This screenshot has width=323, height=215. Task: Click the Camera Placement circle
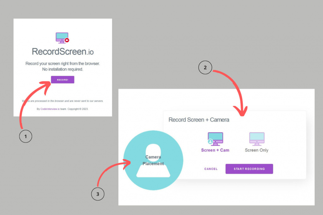[153, 160]
